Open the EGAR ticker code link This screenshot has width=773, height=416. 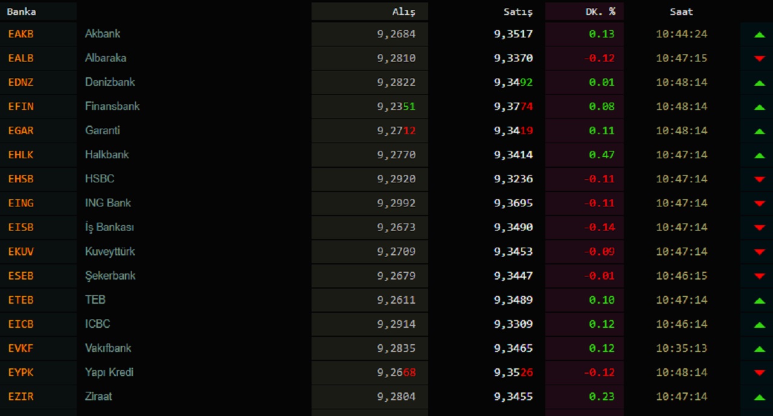21,130
